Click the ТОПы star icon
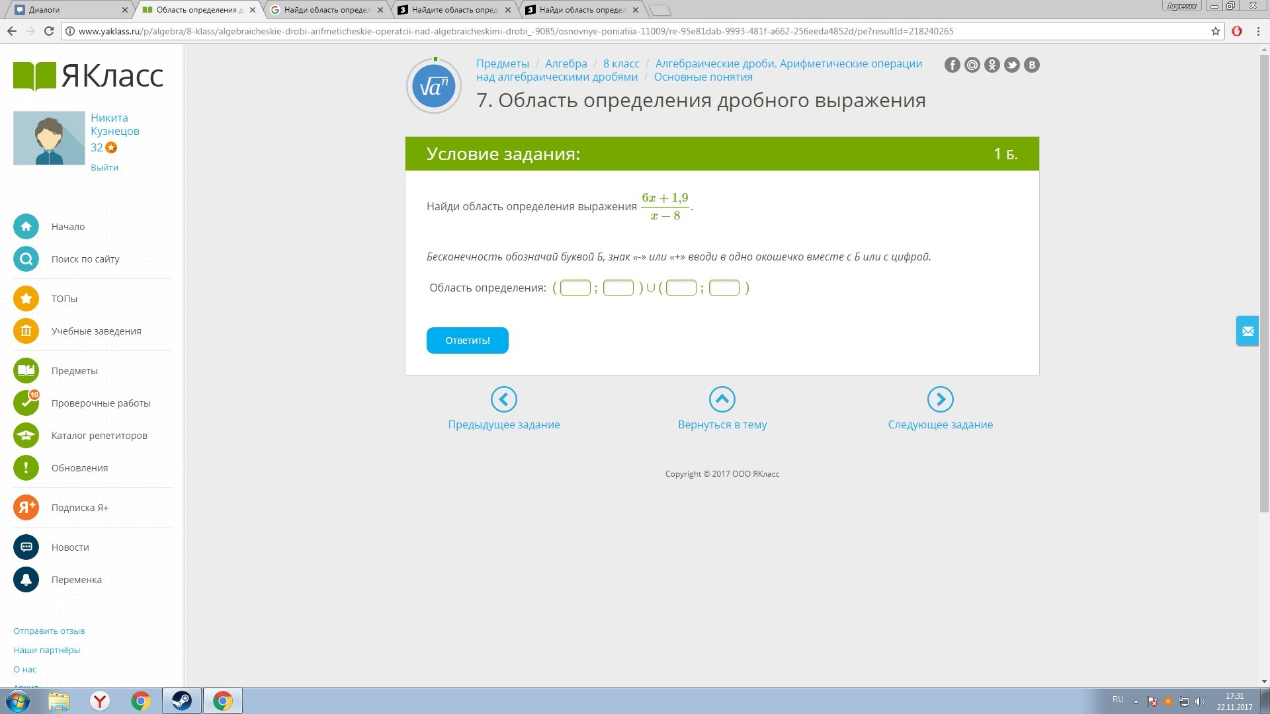This screenshot has height=714, width=1270. (x=26, y=299)
